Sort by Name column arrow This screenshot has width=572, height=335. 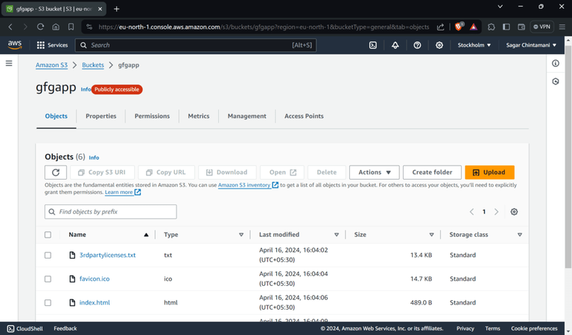(x=146, y=235)
